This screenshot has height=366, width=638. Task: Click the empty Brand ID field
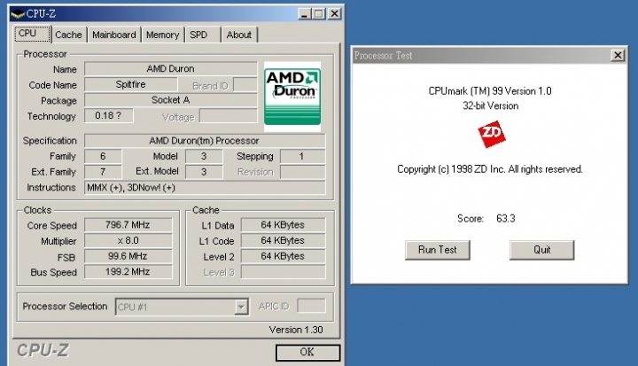pyautogui.click(x=245, y=85)
